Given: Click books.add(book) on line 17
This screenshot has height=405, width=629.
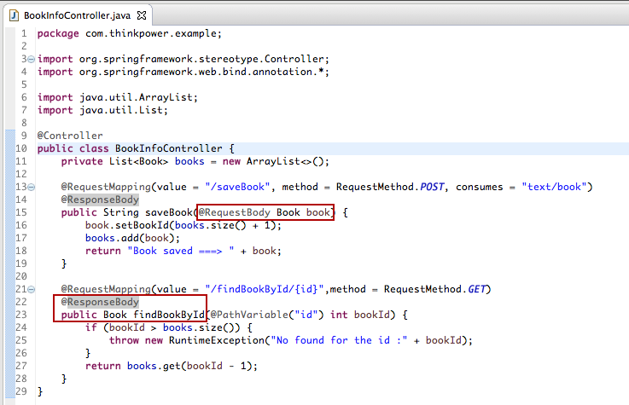Looking at the screenshot, I should [132, 238].
